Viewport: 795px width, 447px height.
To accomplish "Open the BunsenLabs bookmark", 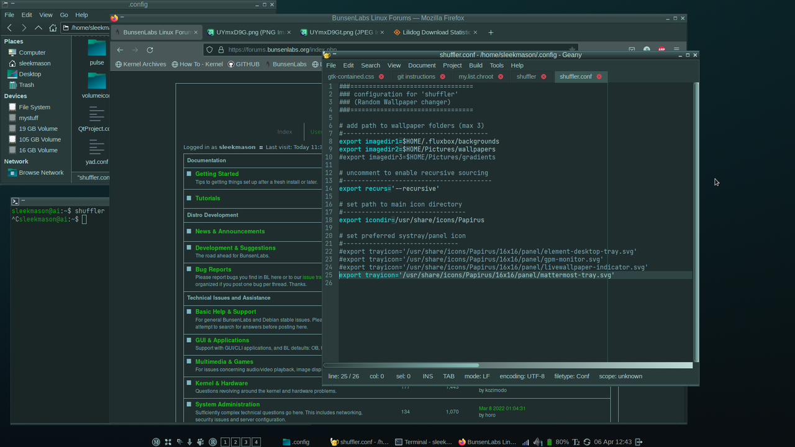I will (285, 64).
